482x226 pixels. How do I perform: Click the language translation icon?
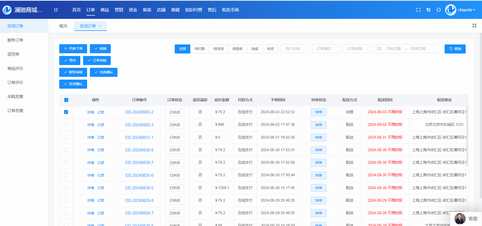[x=429, y=10]
